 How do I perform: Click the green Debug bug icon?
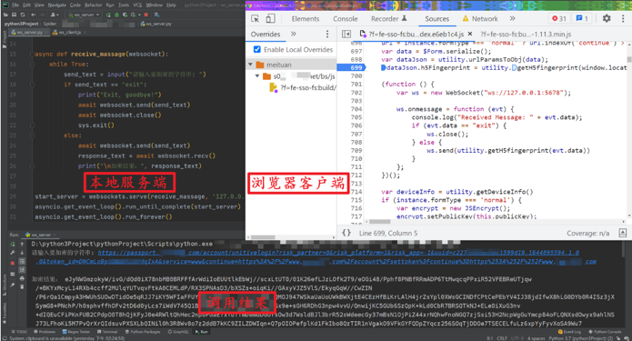tap(116, 15)
